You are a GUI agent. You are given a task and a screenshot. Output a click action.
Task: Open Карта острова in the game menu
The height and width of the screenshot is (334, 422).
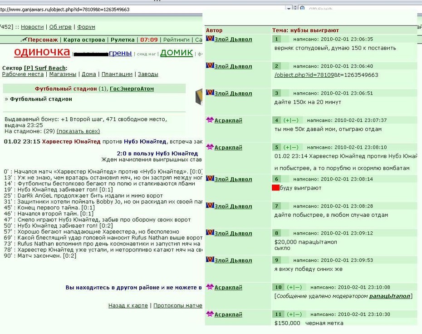[x=84, y=40]
